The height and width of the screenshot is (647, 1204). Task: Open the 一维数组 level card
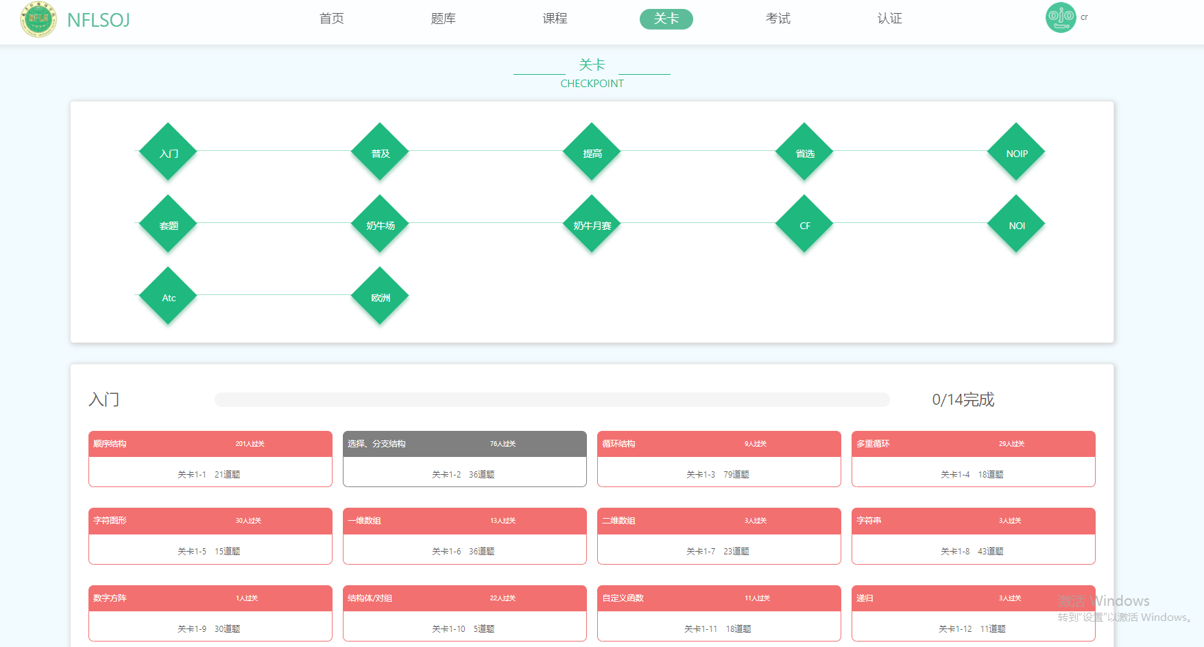point(464,536)
